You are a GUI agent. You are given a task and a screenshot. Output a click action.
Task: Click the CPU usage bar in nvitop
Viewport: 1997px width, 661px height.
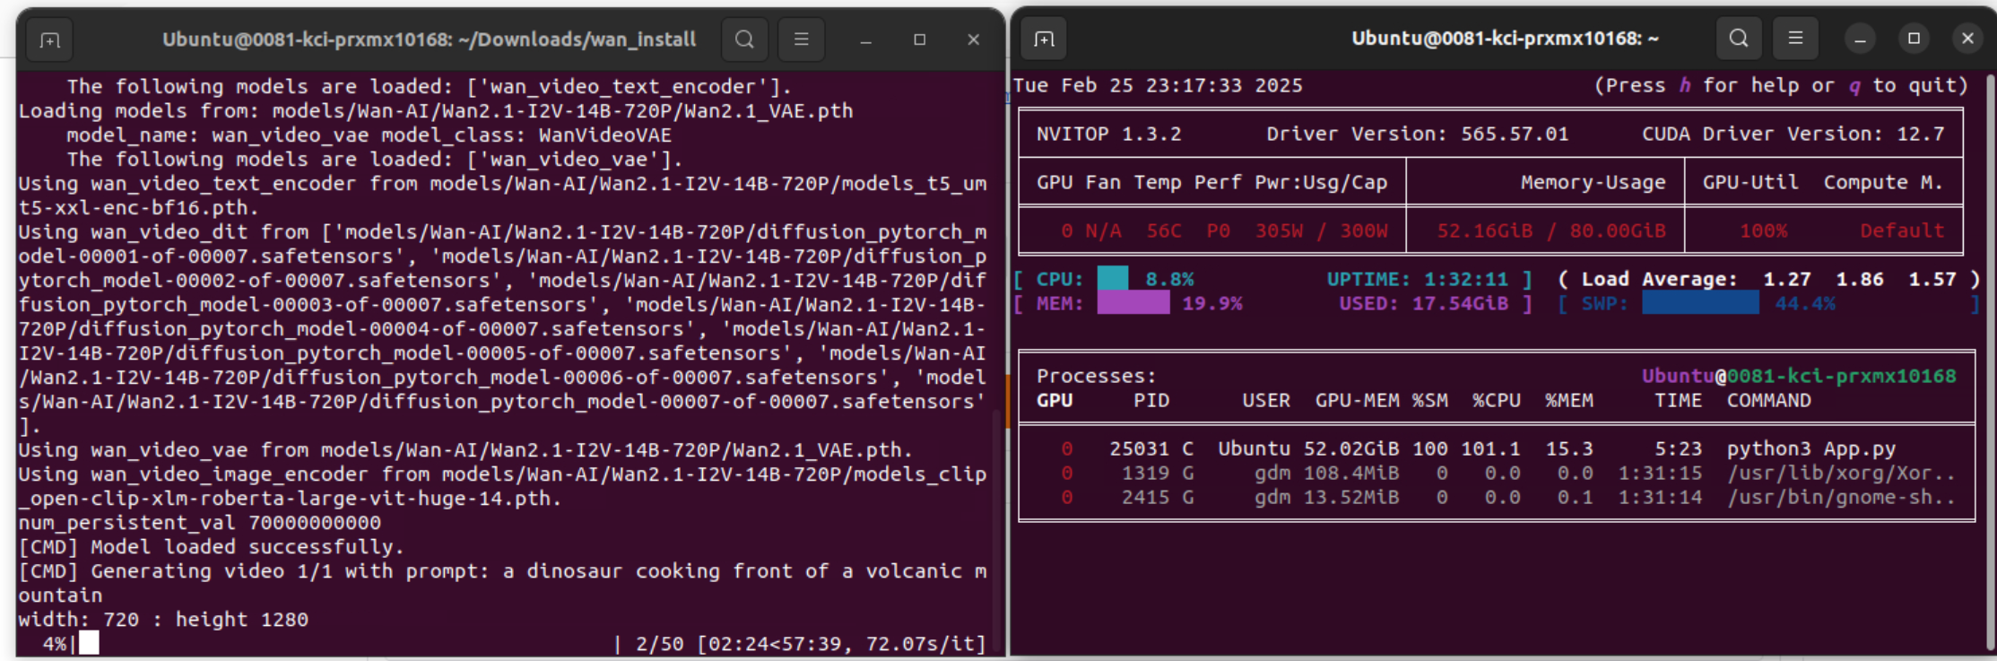click(x=1113, y=279)
